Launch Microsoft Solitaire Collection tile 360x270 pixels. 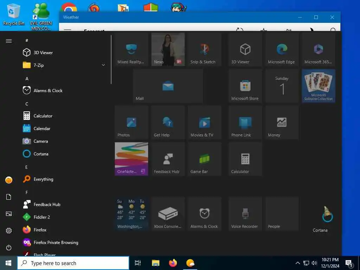click(319, 86)
